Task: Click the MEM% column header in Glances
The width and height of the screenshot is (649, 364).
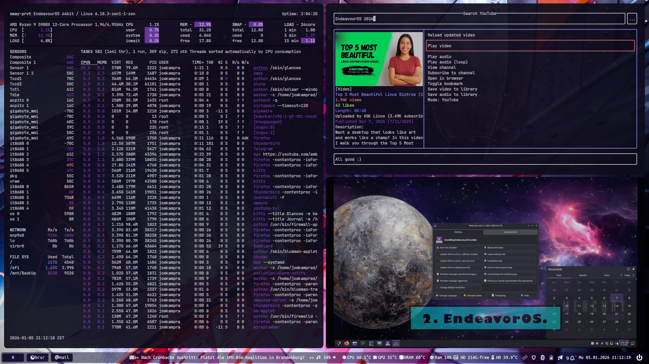Action: (x=102, y=62)
